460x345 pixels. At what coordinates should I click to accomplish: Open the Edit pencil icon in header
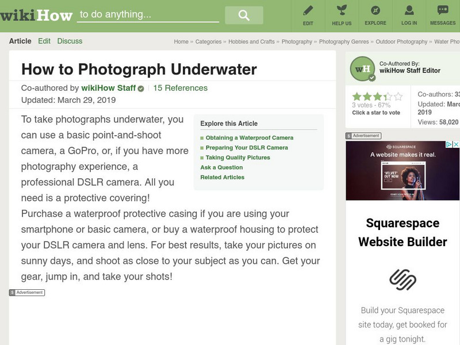[308, 10]
